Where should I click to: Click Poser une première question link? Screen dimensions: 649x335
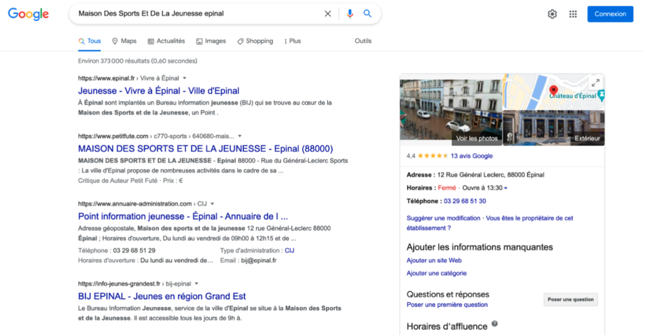click(x=447, y=305)
